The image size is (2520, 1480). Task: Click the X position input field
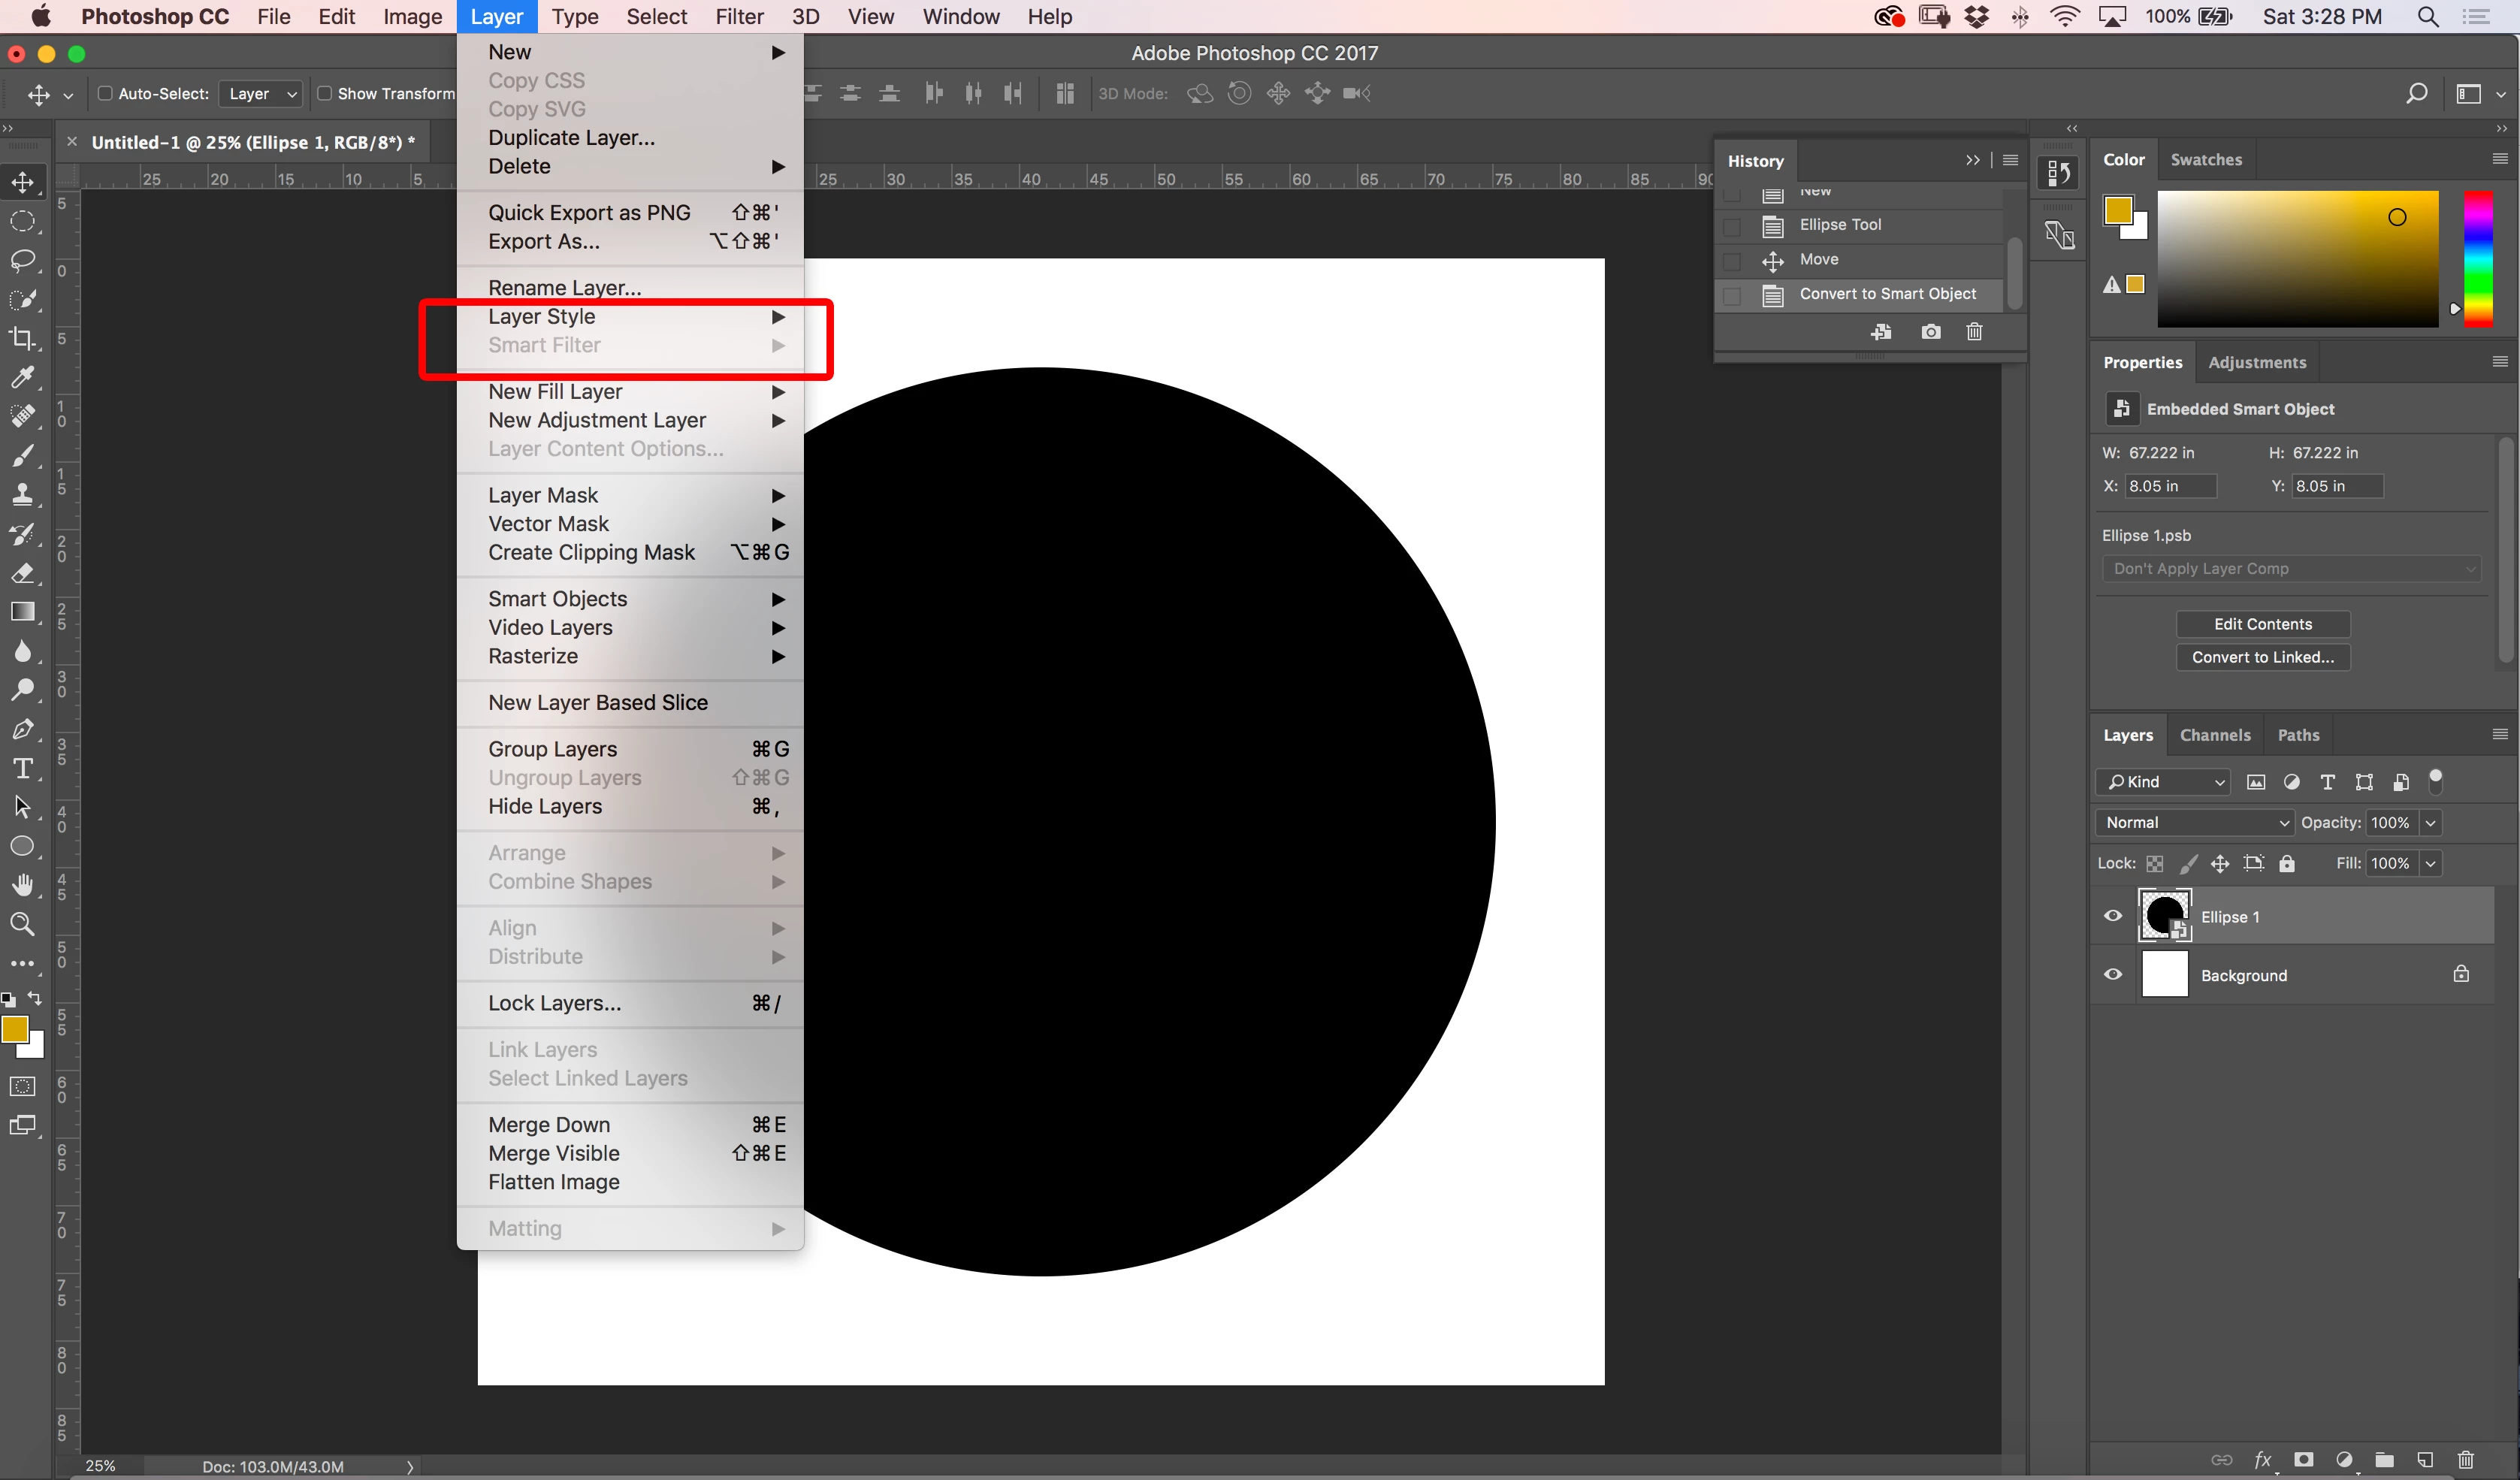(x=2170, y=486)
